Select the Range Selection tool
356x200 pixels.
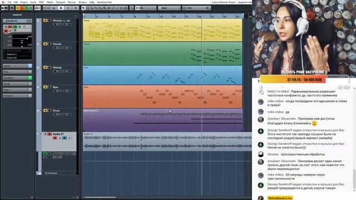88,8
